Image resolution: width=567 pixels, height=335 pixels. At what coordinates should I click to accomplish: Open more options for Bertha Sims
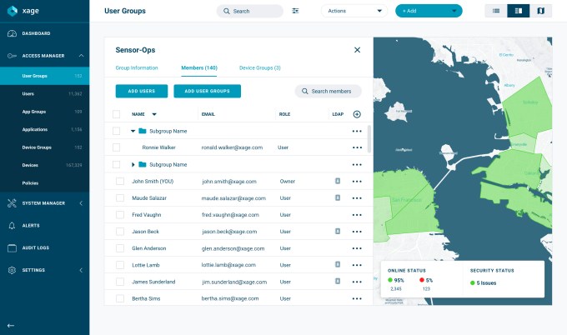357,298
